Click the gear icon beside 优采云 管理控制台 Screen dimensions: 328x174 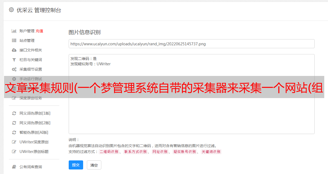11,10
